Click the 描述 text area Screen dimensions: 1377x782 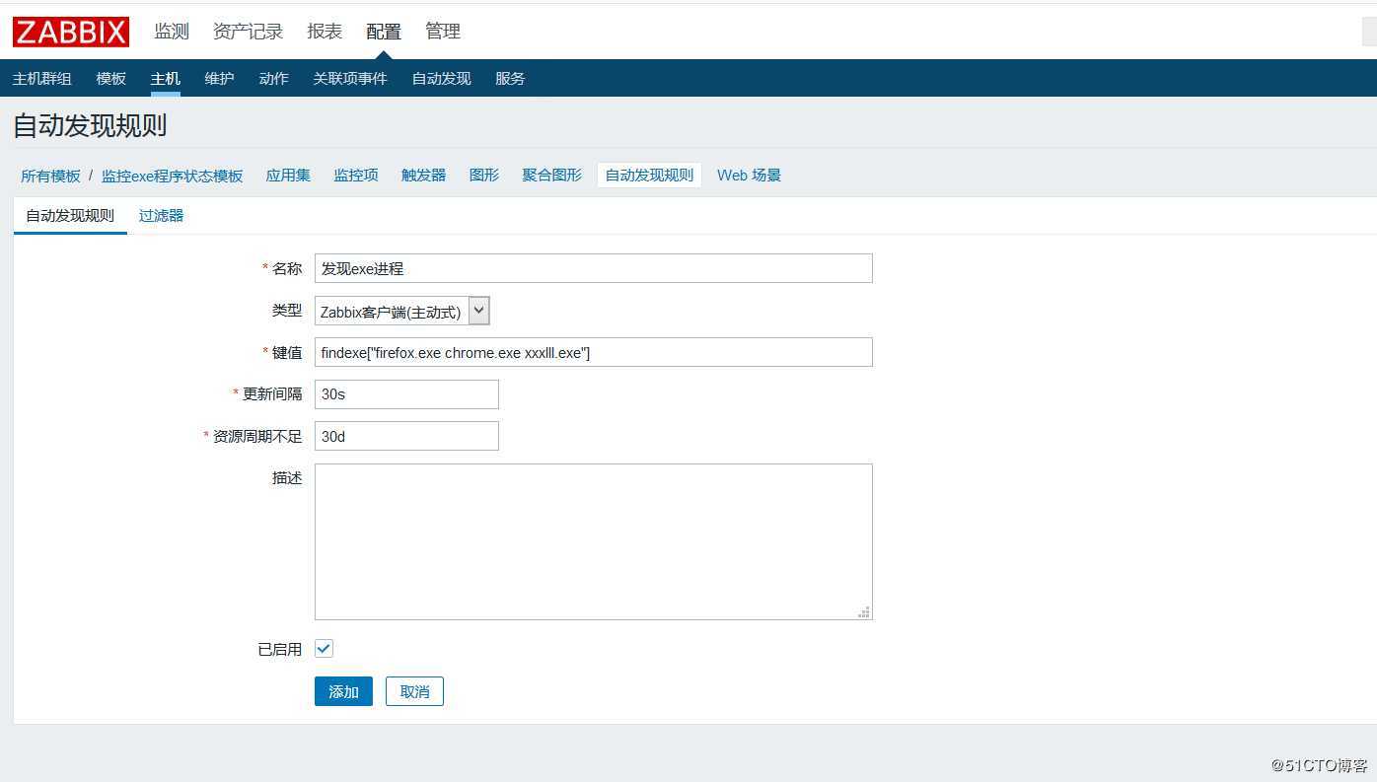click(x=594, y=541)
